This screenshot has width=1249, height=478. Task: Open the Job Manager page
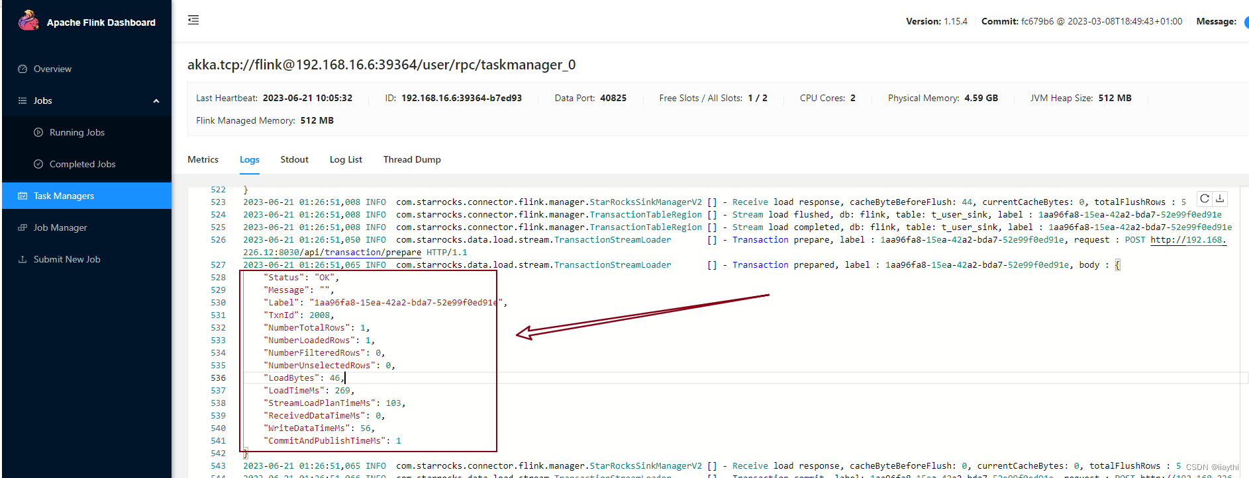click(x=60, y=227)
